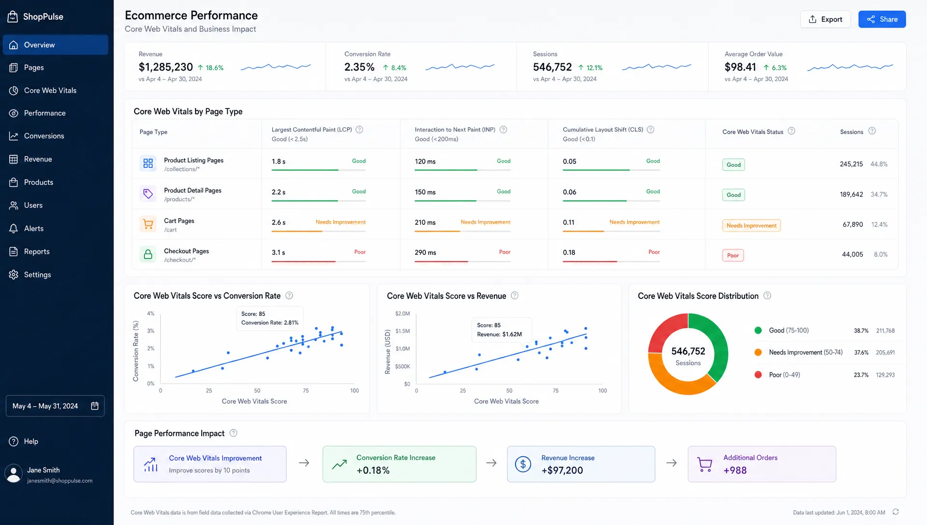The height and width of the screenshot is (525, 927).
Task: Click the Poor status badge for Checkout
Action: pyautogui.click(x=732, y=255)
